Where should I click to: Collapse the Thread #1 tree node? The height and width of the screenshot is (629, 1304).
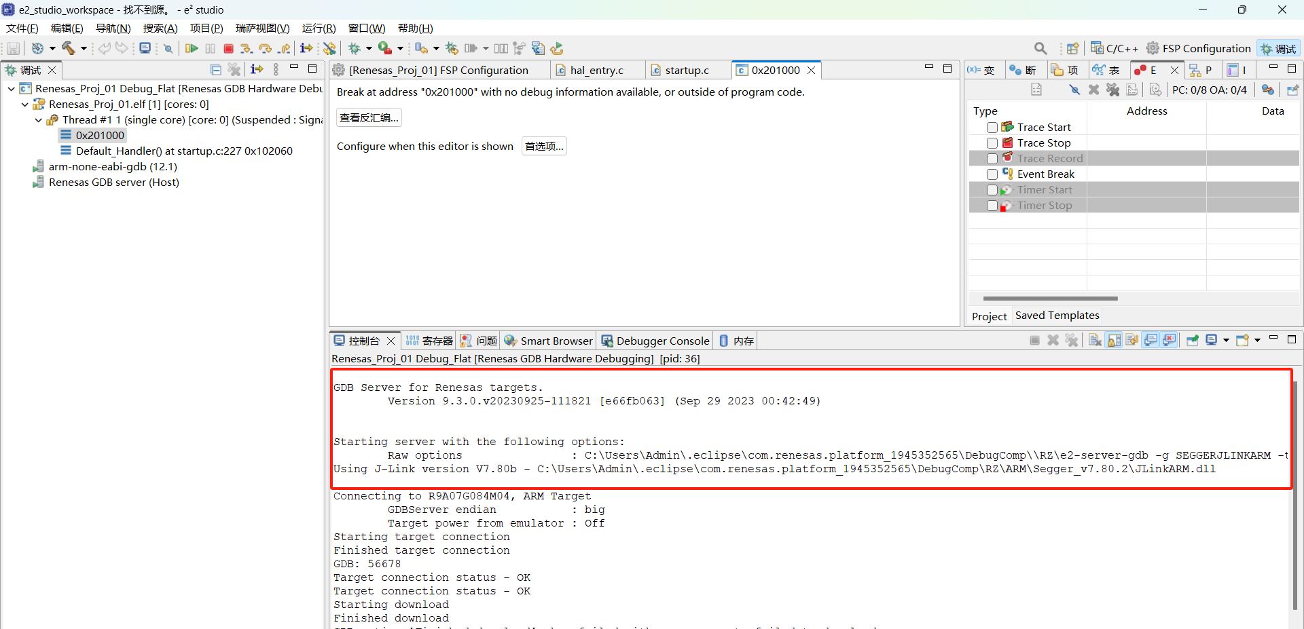(39, 120)
